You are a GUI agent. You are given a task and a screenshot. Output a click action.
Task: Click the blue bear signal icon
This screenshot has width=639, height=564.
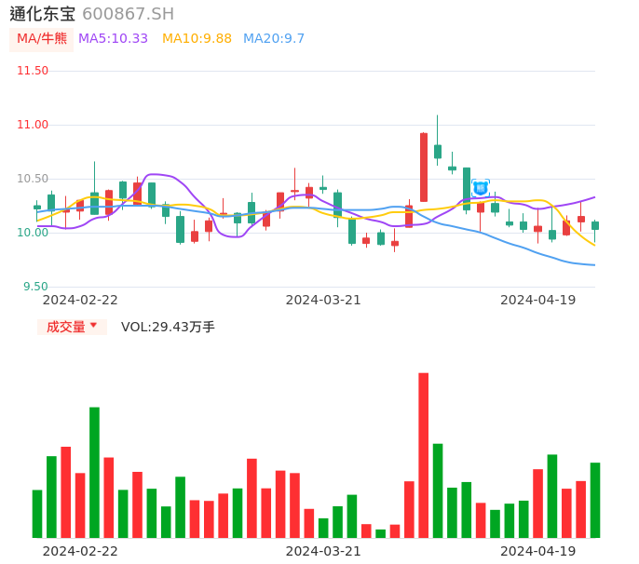pyautogui.click(x=481, y=188)
